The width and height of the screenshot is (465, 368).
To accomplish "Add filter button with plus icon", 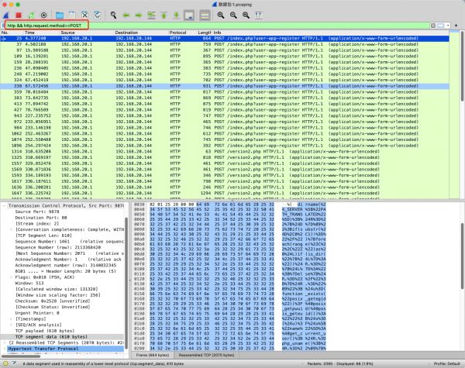I will coord(456,26).
